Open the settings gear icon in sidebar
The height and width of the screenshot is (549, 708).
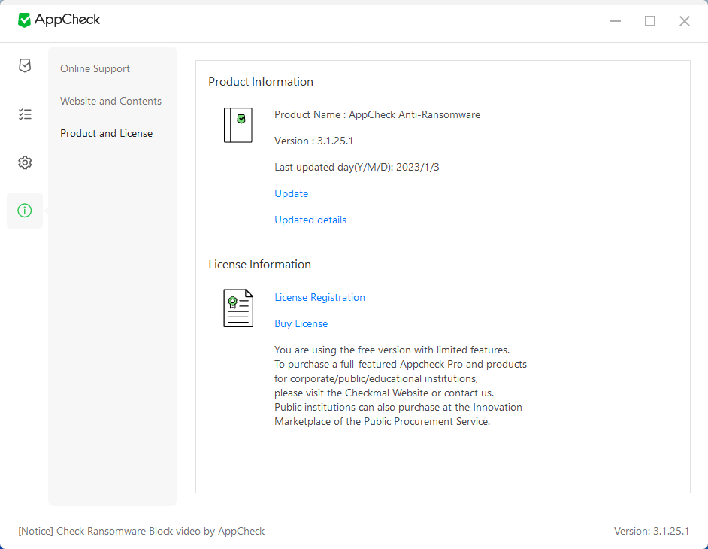click(25, 162)
